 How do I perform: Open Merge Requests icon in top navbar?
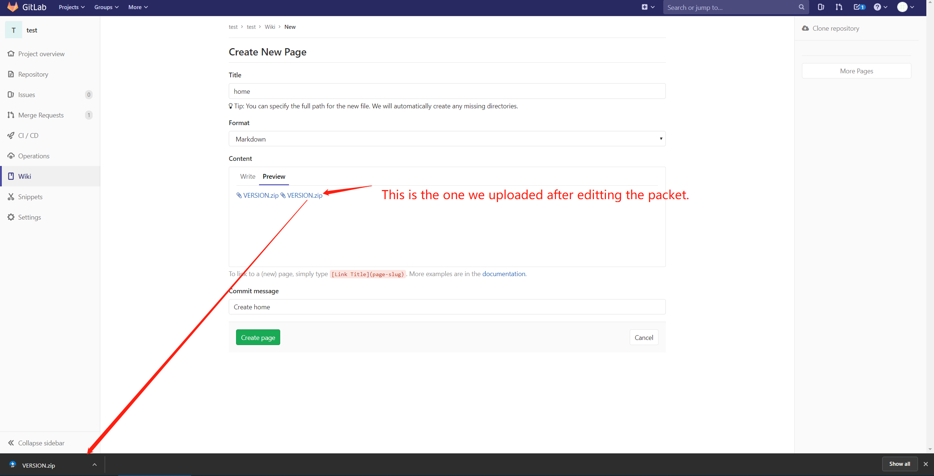839,7
